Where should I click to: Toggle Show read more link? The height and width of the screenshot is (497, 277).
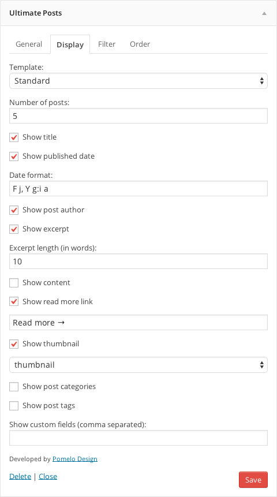click(x=14, y=302)
